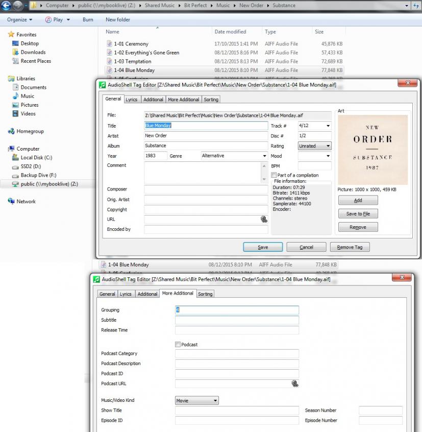The width and height of the screenshot is (422, 432).
Task: Click the globe icon next to URL field
Action: click(x=264, y=219)
